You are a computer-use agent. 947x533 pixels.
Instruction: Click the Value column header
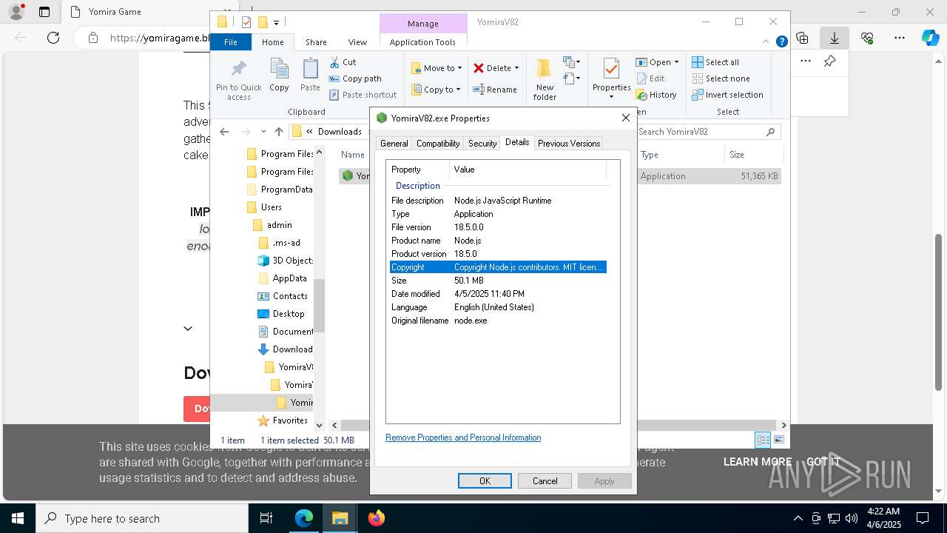coord(528,170)
